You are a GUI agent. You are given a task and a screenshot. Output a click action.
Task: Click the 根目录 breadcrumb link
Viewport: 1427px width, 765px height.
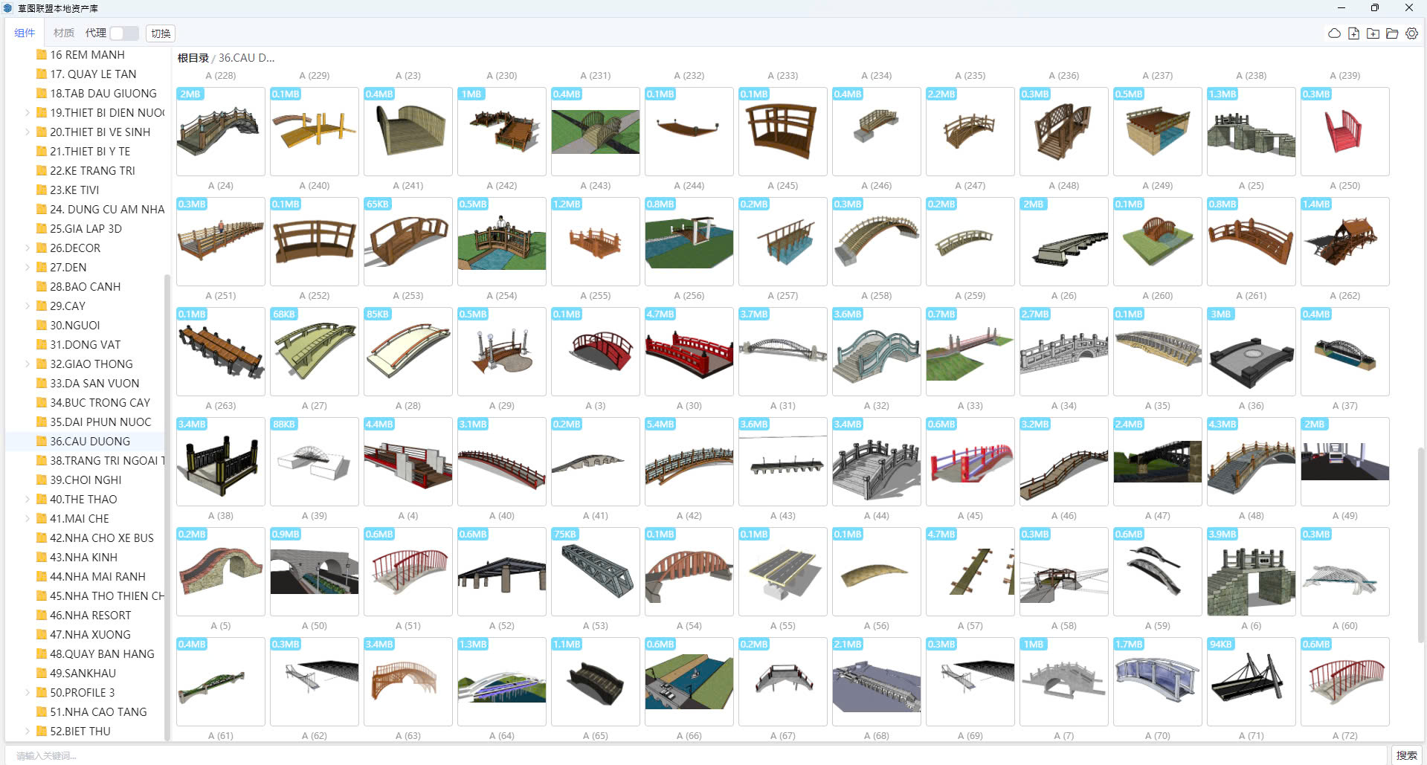(x=193, y=58)
